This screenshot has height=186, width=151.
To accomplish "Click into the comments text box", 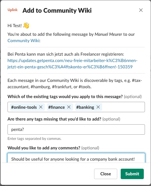I will coord(76,158).
